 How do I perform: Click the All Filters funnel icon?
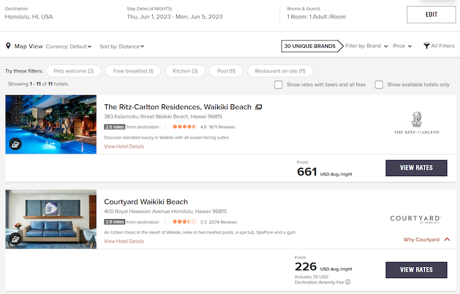click(x=427, y=46)
